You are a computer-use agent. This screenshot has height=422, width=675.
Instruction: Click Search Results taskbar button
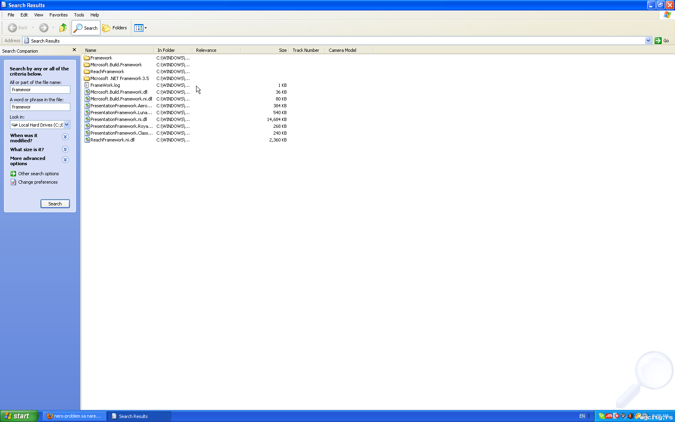coord(139,416)
